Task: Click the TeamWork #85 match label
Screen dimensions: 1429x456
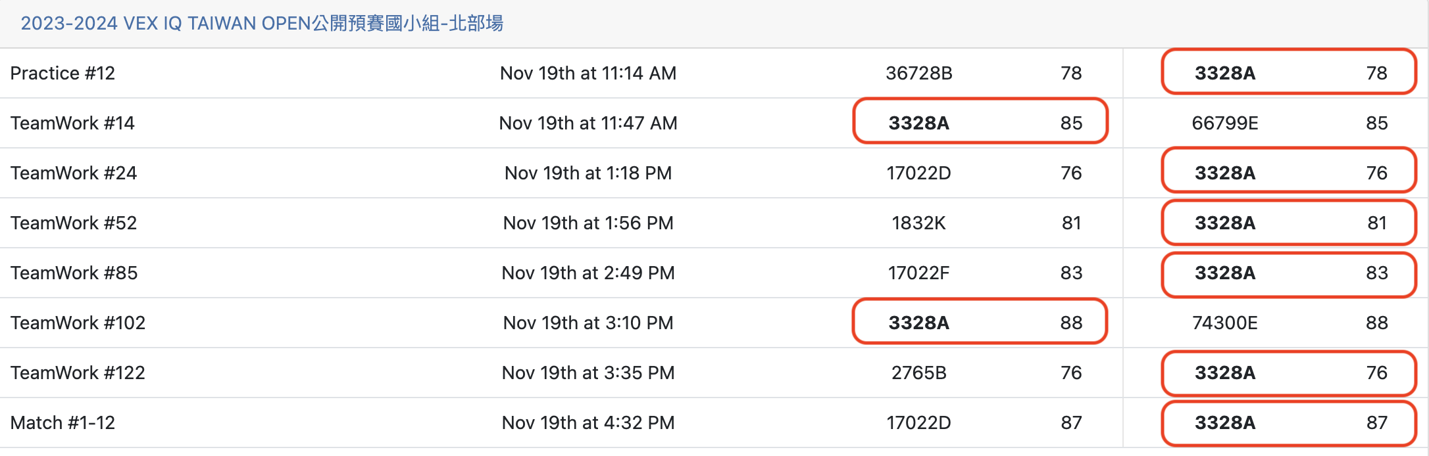Action: click(74, 273)
